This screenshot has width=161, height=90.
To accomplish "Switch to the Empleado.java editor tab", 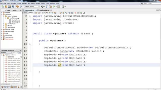I will tap(44, 10).
